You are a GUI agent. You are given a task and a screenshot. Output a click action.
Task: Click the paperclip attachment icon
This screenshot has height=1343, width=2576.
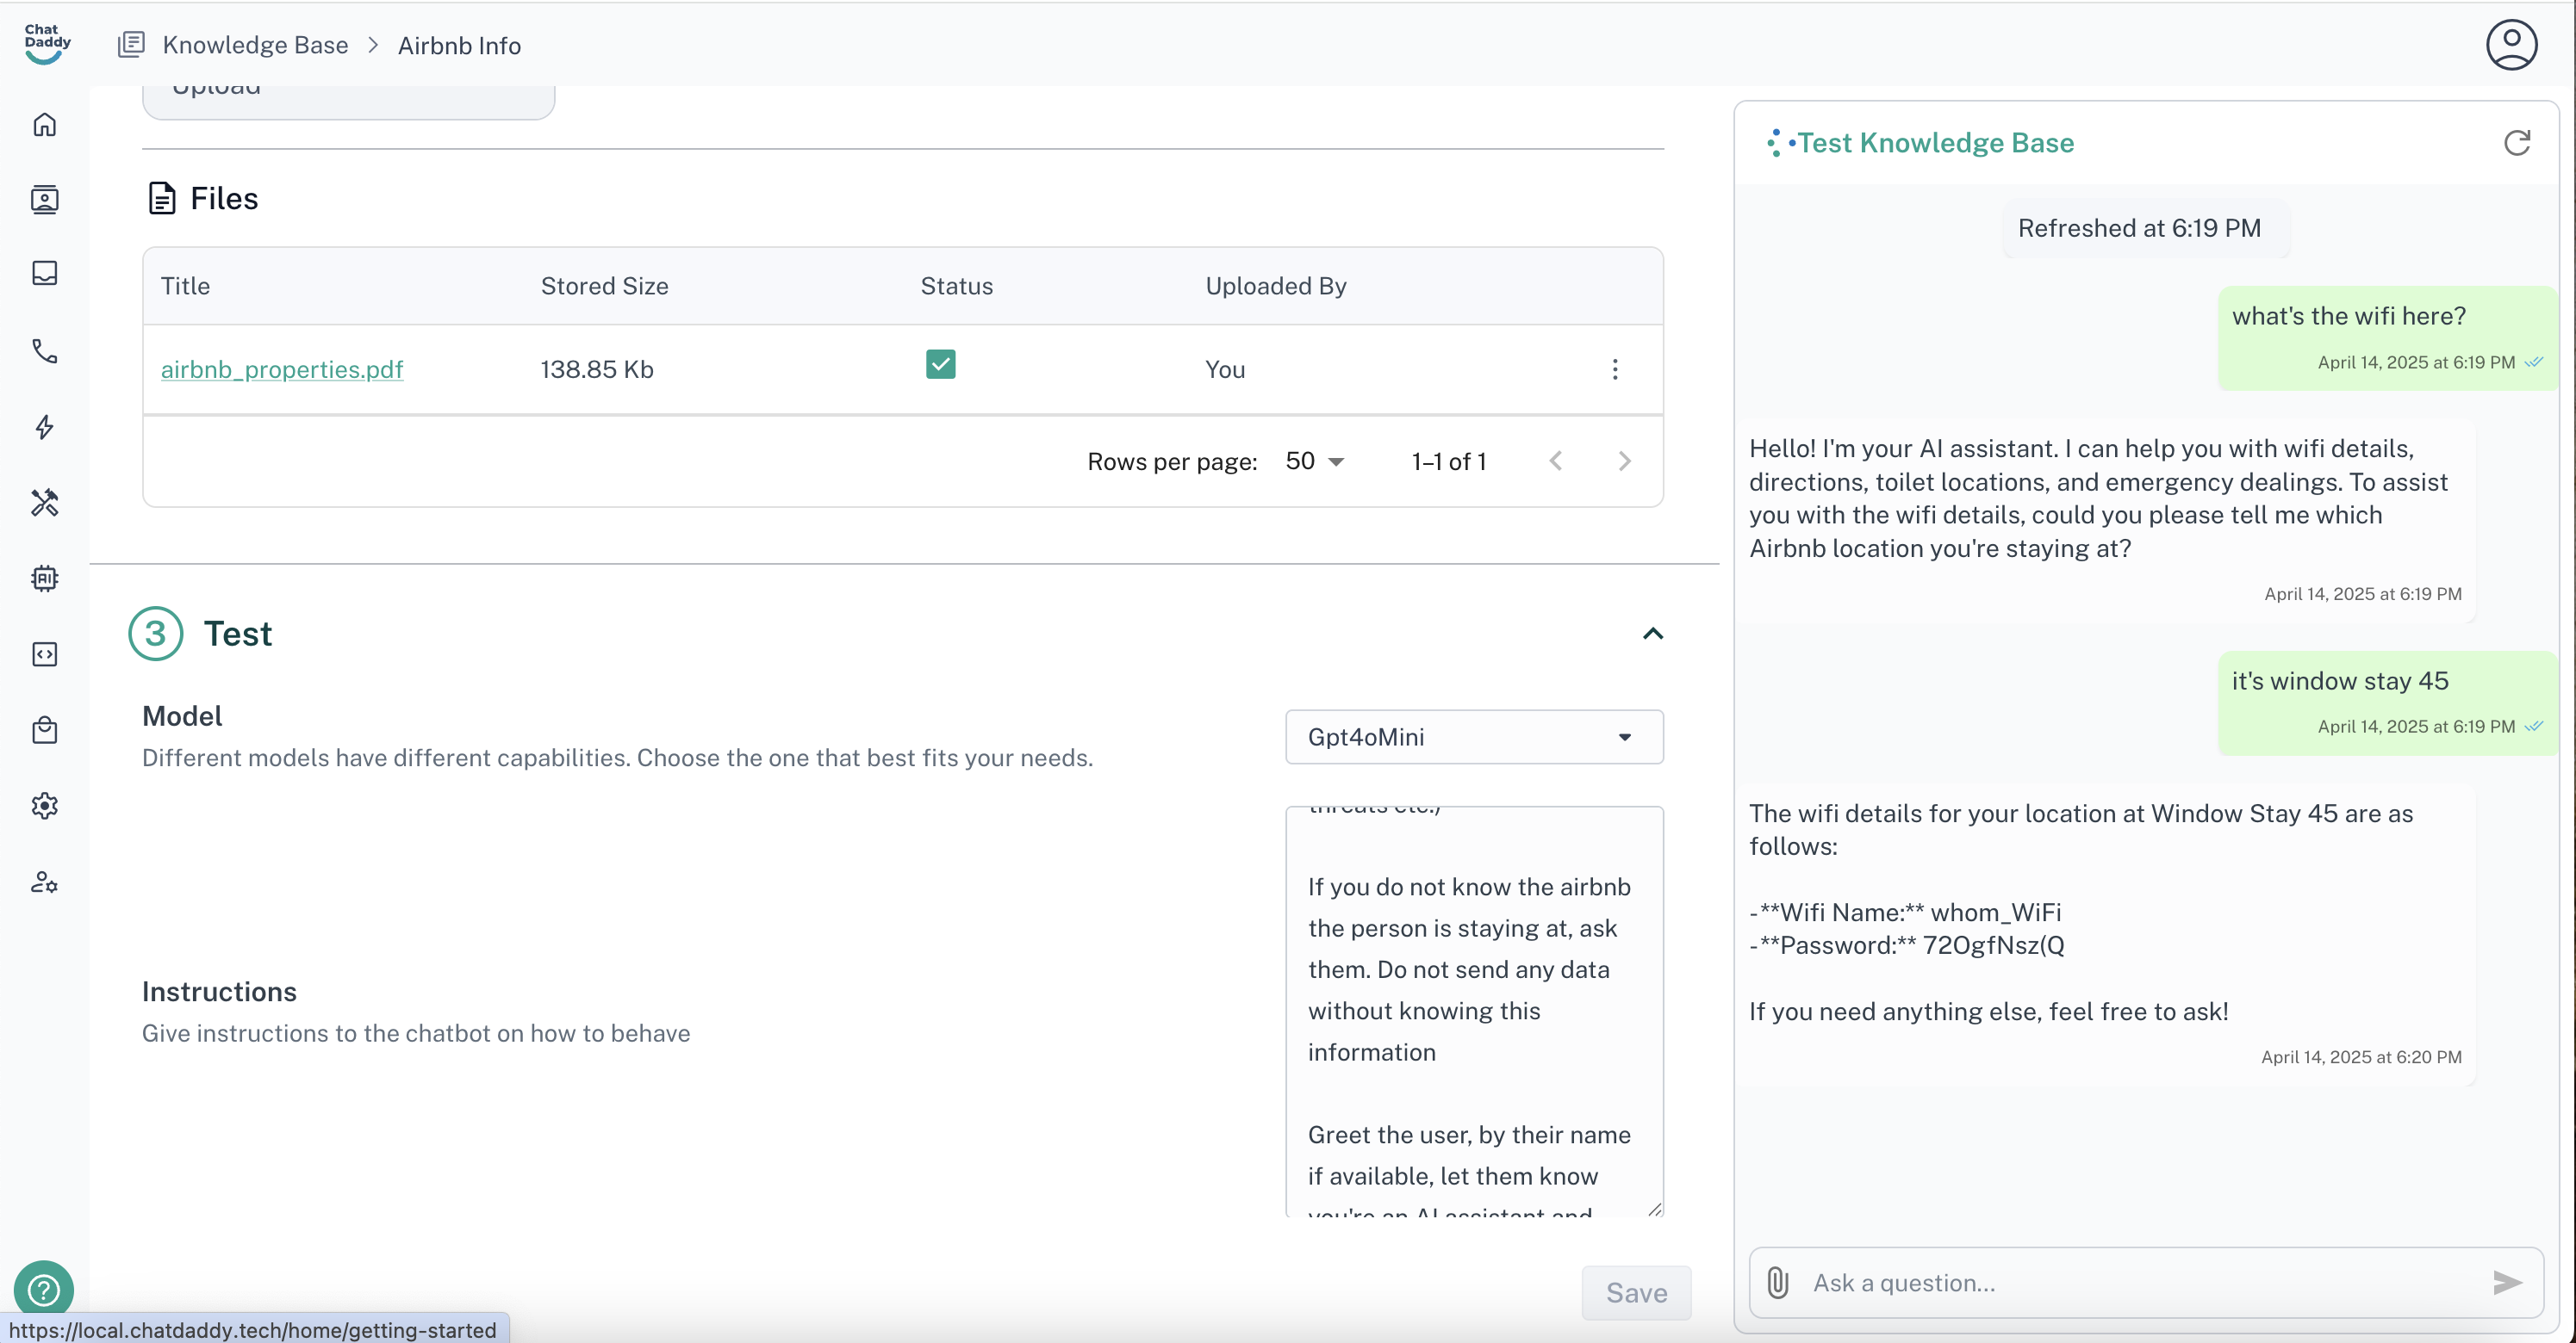1777,1282
